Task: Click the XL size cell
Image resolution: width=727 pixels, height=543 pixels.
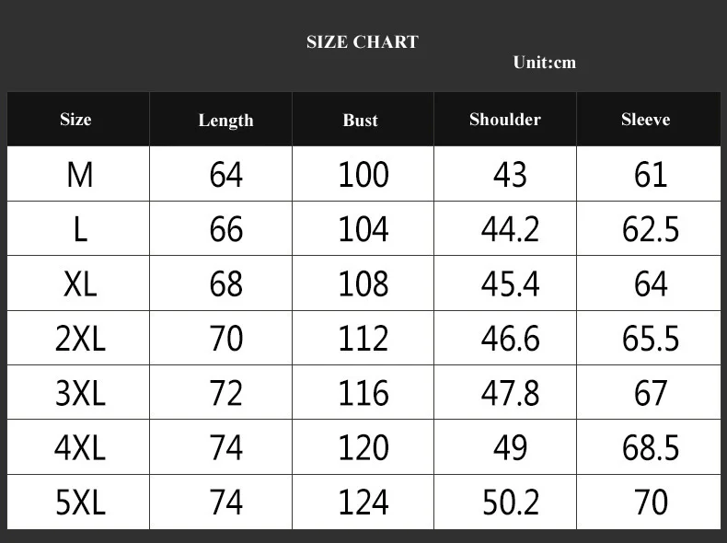Action: pyautogui.click(x=80, y=283)
